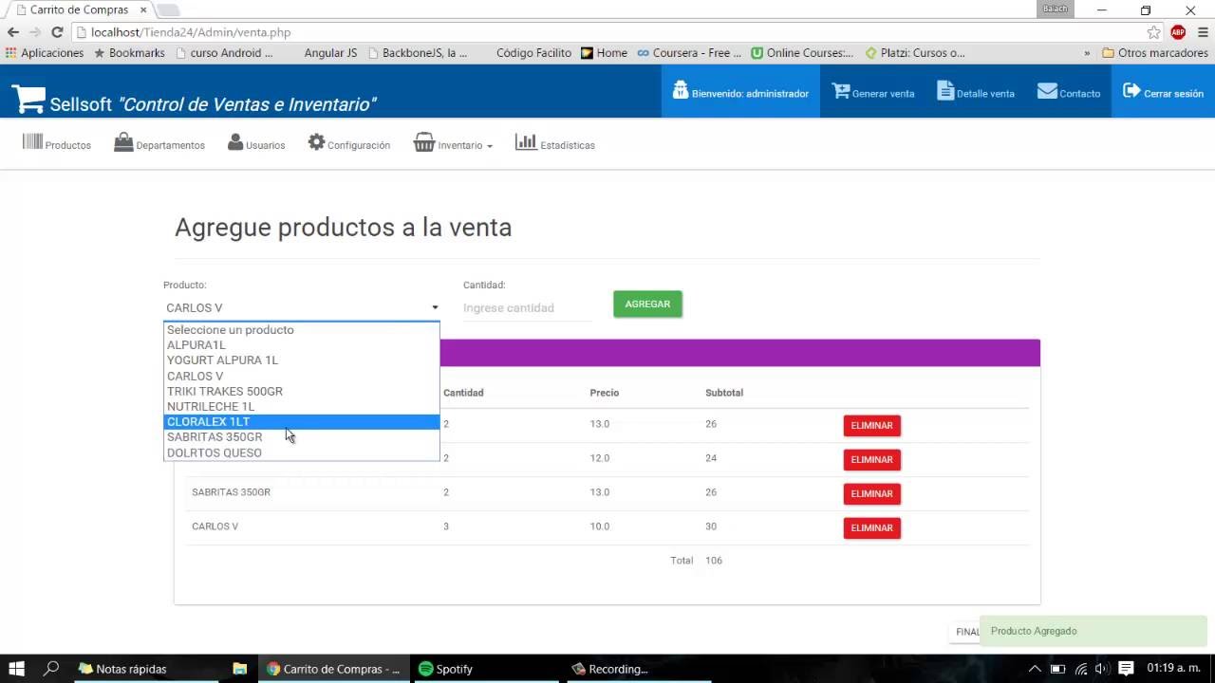
Task: Click the volume speaker tray icon
Action: point(1102,669)
